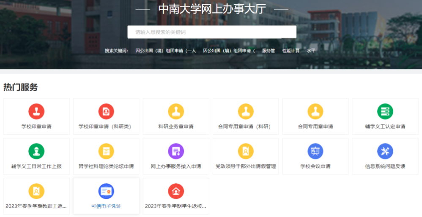Image resolution: width=422 pixels, height=217 pixels.
Task: Open the 2023年春季学期学生返校... label
Action: coord(175,206)
